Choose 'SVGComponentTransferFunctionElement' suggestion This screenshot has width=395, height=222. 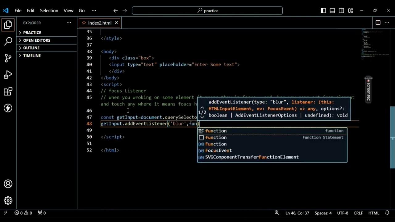(272, 157)
